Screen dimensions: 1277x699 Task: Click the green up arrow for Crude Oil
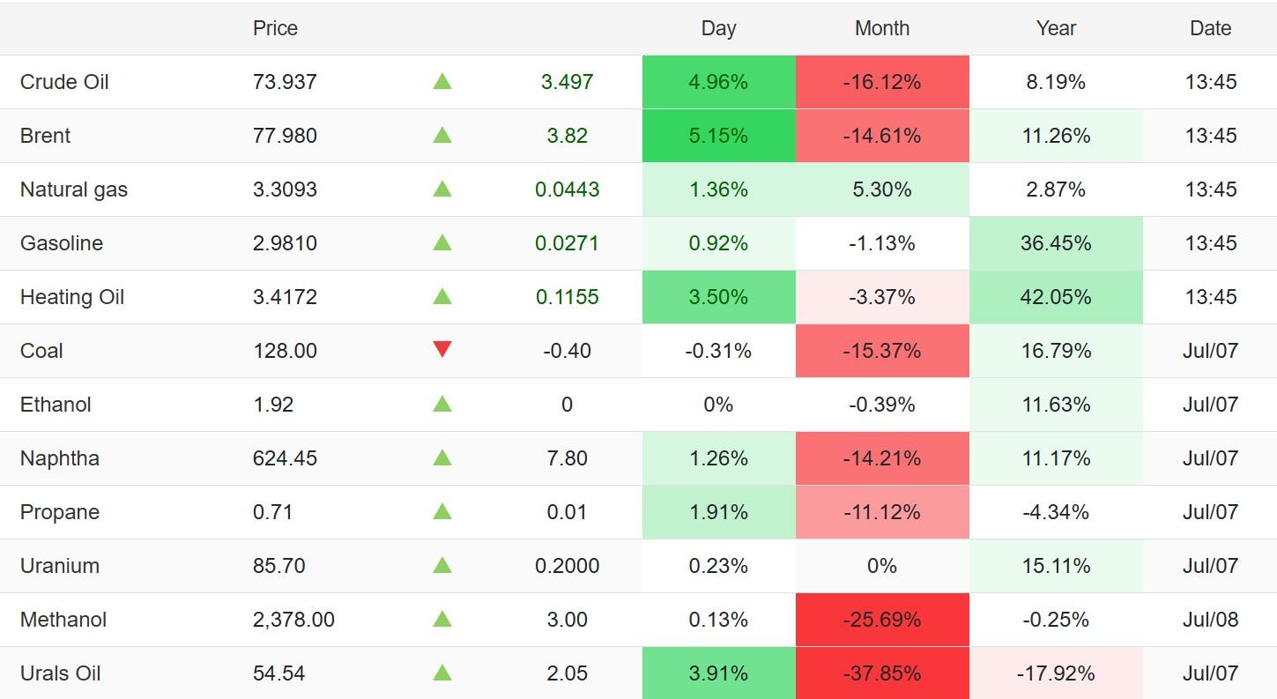(442, 81)
